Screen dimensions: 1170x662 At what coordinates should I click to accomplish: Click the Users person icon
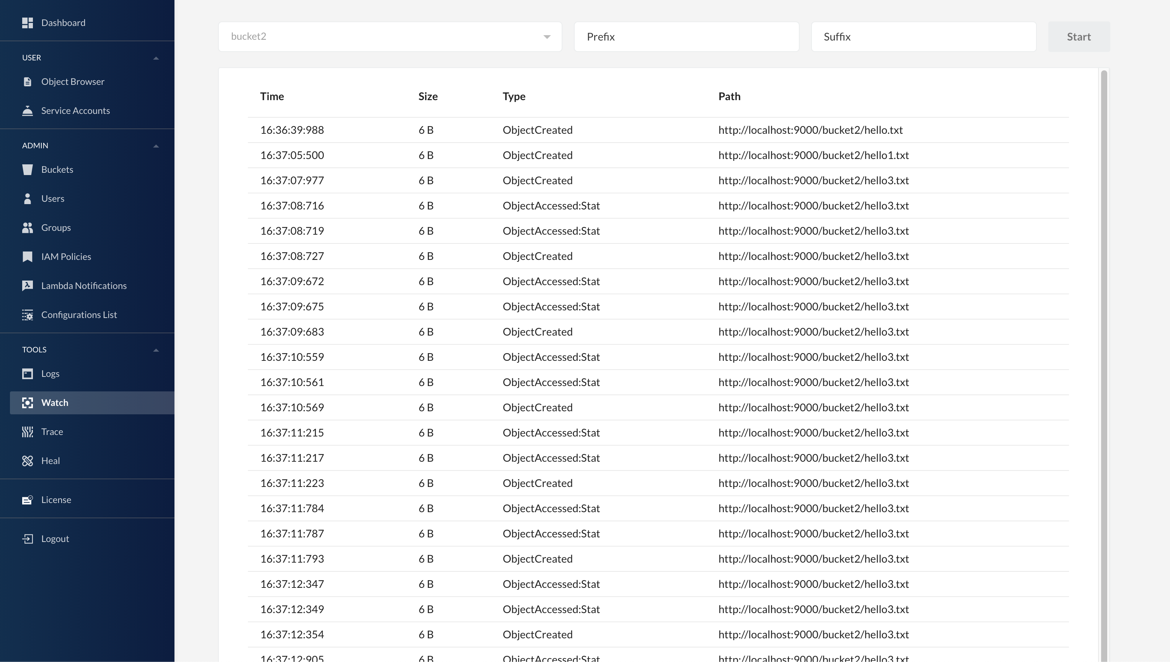pyautogui.click(x=27, y=199)
